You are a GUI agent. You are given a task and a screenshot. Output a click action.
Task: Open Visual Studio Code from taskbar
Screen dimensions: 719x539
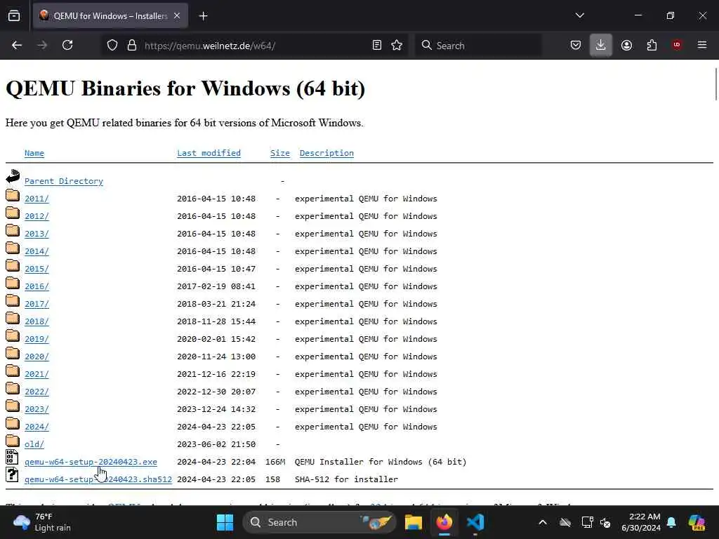(475, 522)
